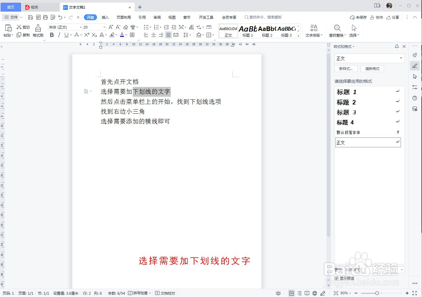
Task: Apply the 标题 1 style from ribbon gallery
Action: (248, 31)
